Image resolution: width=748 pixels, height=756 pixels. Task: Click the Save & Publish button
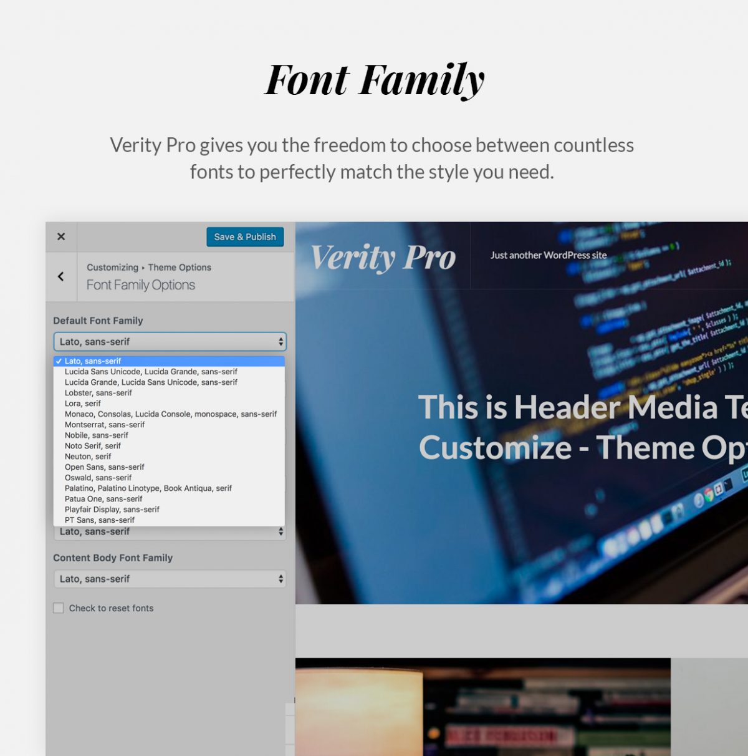[x=245, y=237]
